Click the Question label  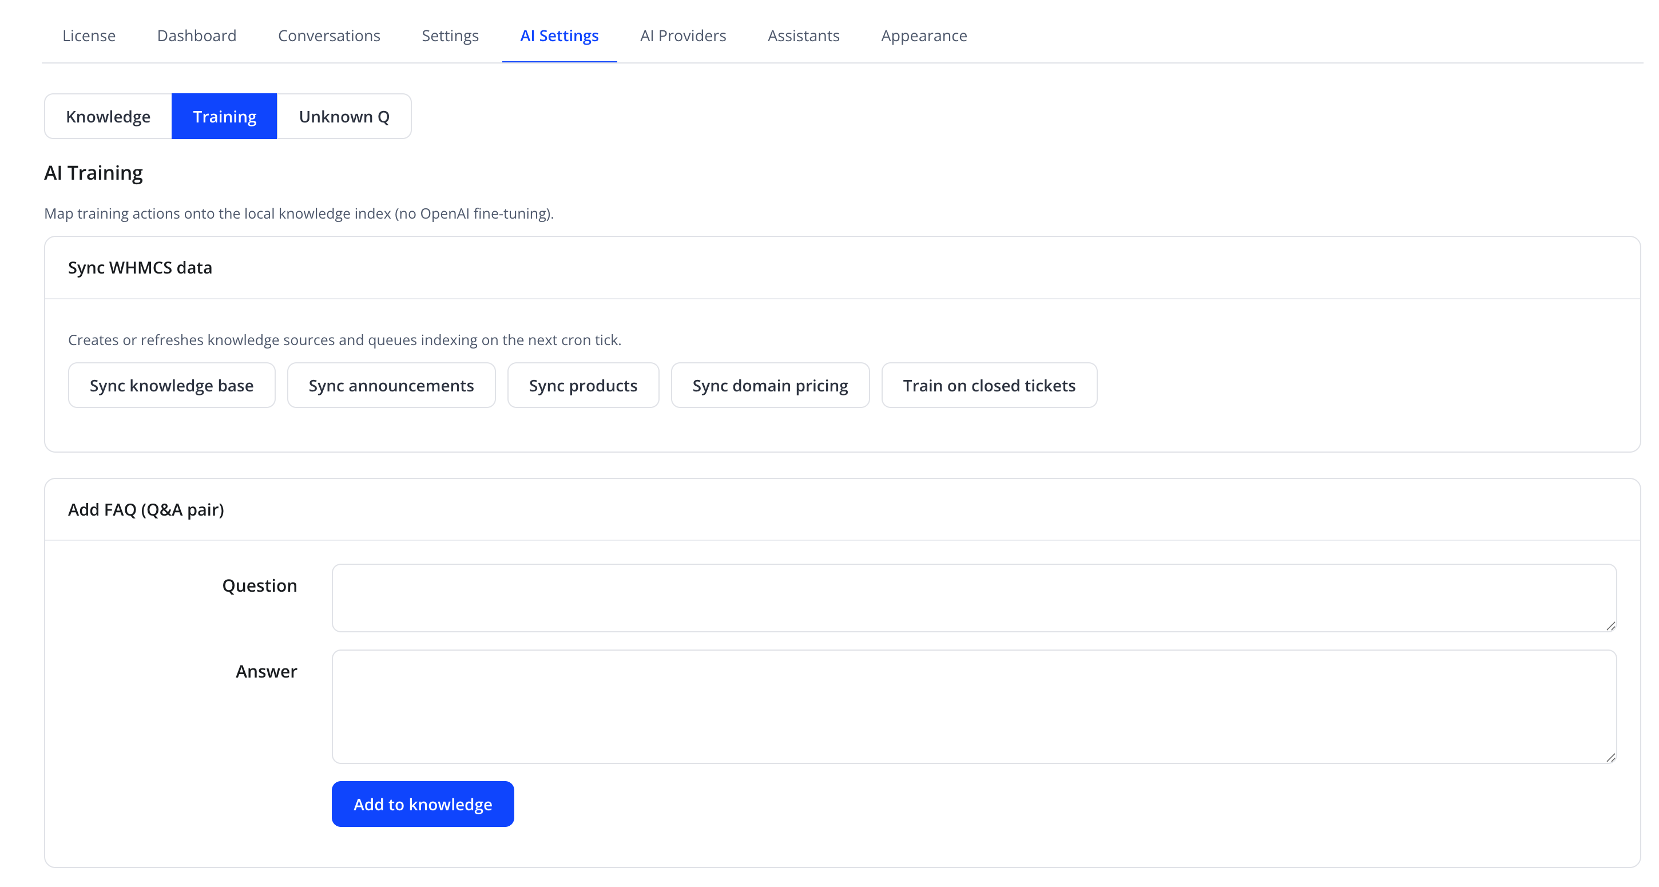260,585
